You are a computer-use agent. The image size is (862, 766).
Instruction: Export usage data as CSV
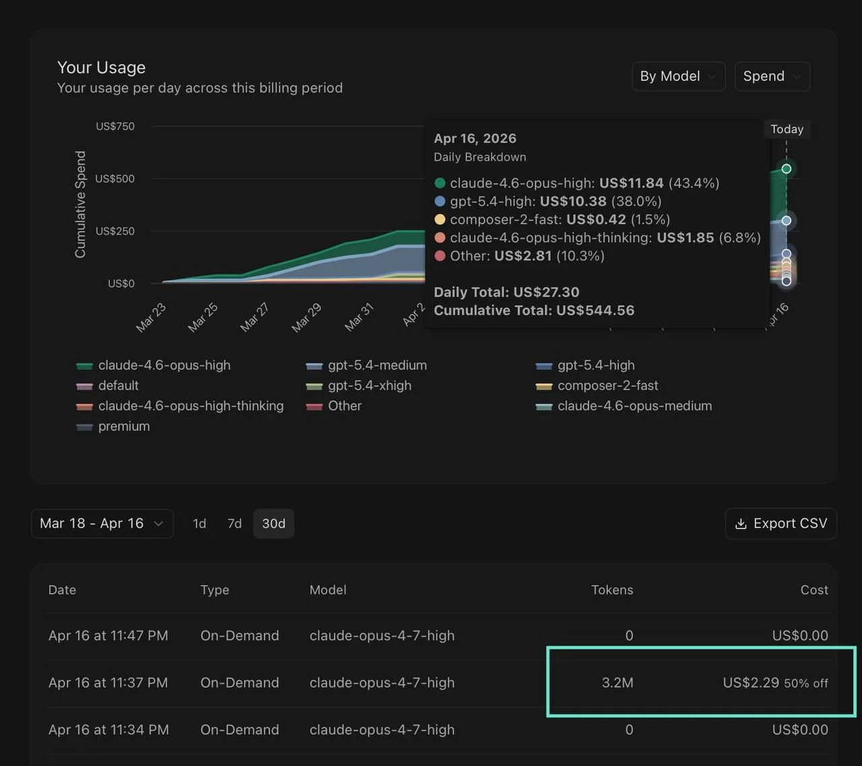coord(781,524)
